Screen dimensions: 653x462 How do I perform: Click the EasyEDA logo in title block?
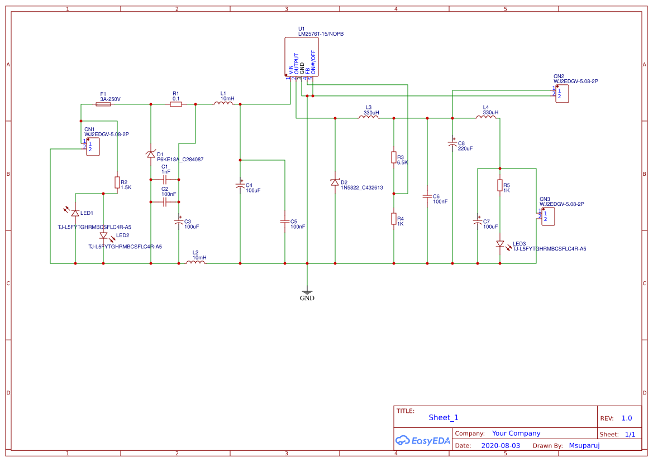point(423,440)
